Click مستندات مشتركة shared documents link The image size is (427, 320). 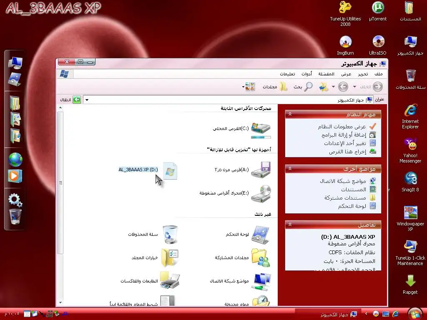click(x=345, y=198)
